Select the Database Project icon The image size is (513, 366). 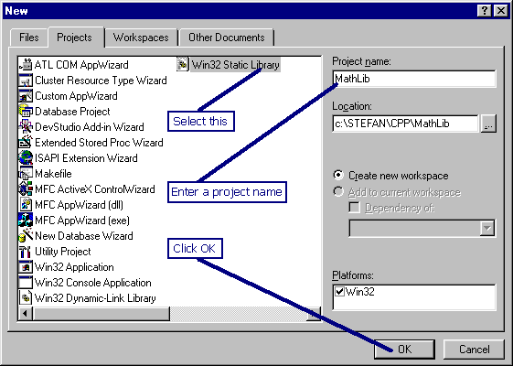(x=26, y=112)
